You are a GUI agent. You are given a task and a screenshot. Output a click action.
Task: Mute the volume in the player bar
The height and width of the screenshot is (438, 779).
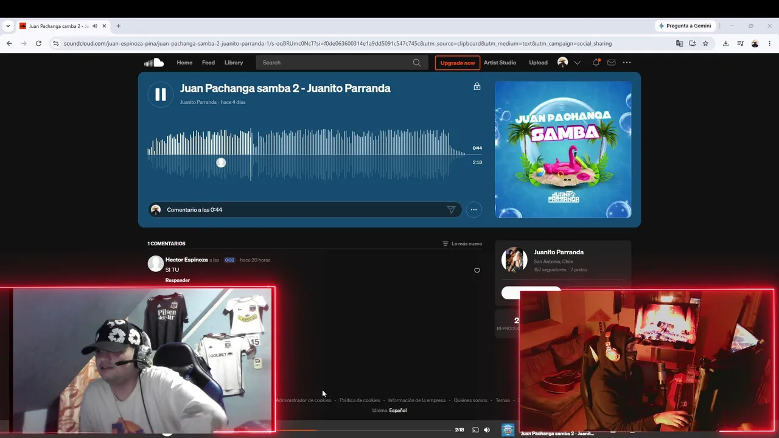click(487, 430)
